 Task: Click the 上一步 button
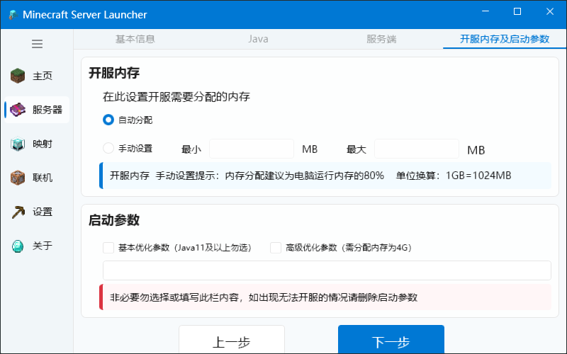(x=231, y=341)
